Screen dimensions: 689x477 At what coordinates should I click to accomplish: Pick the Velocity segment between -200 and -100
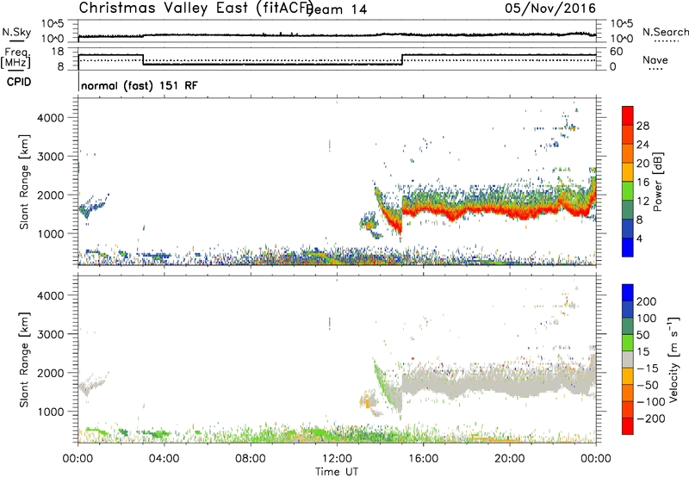click(628, 410)
